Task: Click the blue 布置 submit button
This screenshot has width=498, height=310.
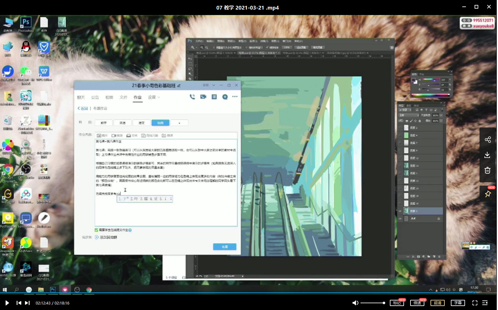Action: tap(225, 247)
